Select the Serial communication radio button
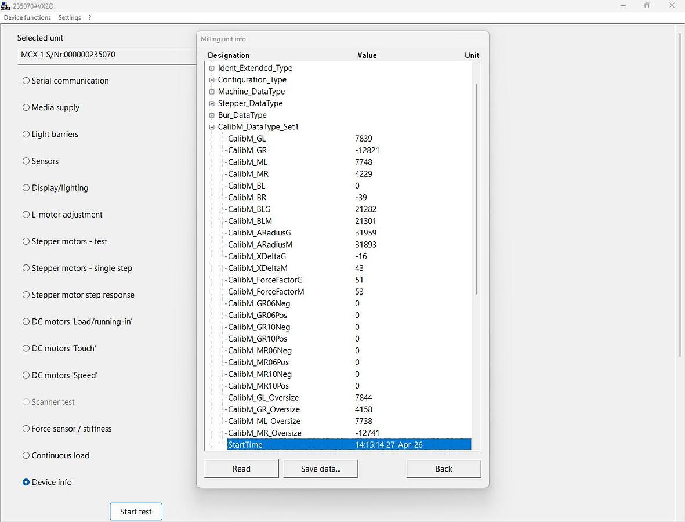This screenshot has width=685, height=522. pos(26,81)
